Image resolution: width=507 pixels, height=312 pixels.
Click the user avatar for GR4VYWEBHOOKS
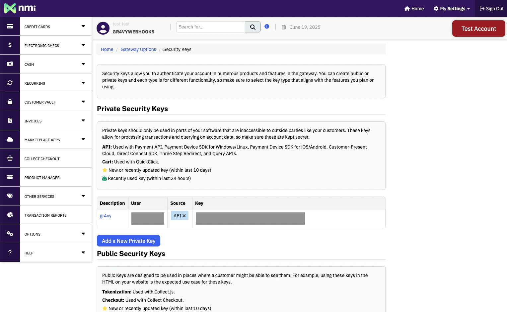coord(103,28)
